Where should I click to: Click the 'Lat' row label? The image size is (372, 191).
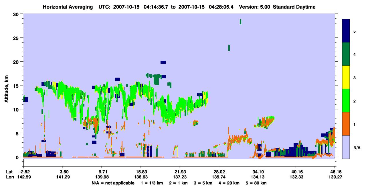coord(9,172)
